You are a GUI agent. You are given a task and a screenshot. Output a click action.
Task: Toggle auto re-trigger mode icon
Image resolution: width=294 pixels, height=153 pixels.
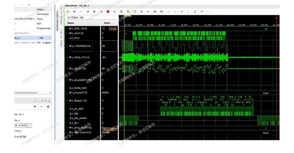[x=88, y=12]
